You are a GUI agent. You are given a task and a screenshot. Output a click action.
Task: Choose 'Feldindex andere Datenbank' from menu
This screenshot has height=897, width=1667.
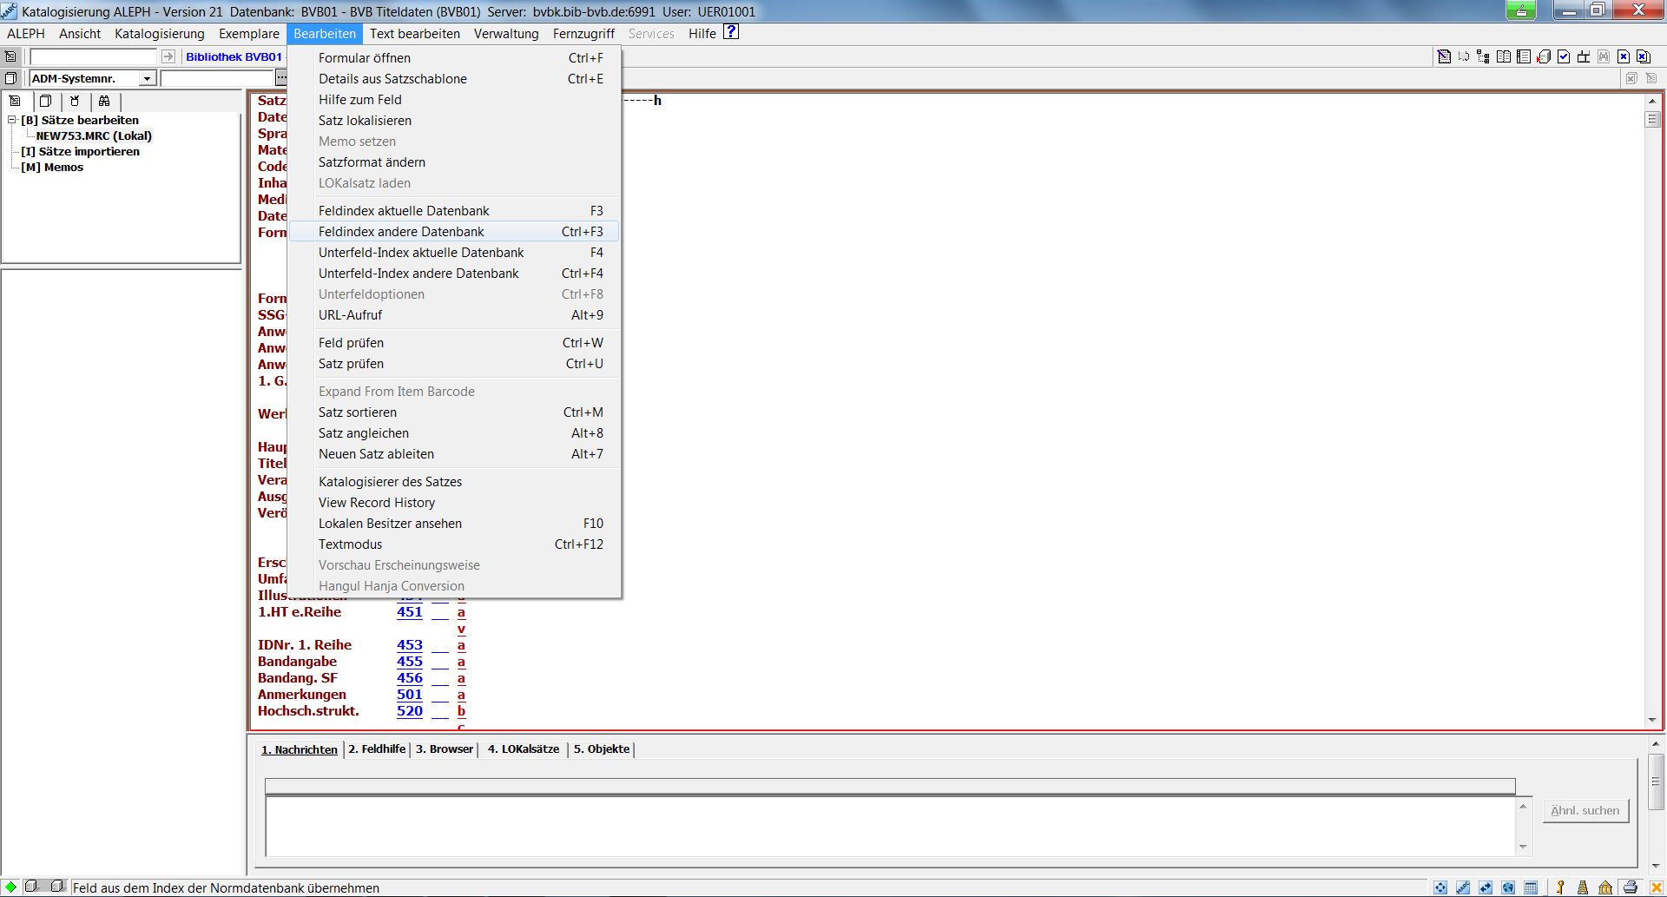coord(401,232)
